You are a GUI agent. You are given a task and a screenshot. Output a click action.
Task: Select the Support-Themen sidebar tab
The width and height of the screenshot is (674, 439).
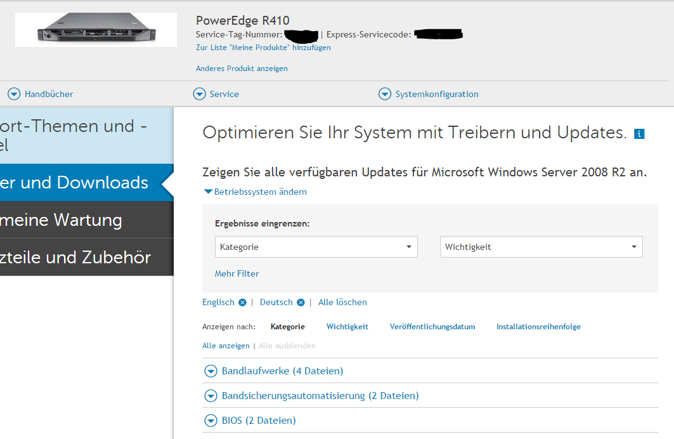click(x=87, y=135)
